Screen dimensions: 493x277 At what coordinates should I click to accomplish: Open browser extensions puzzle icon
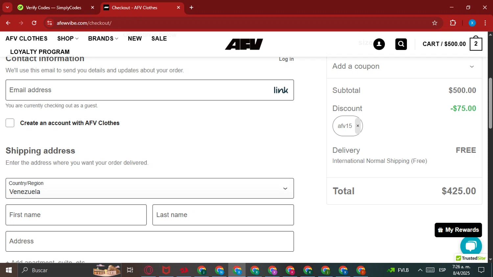[x=453, y=23]
